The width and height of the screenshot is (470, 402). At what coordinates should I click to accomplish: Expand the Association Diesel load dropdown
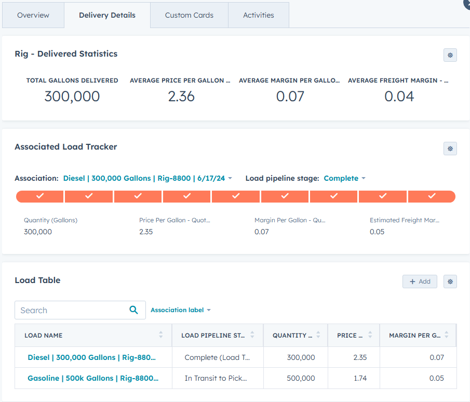click(x=147, y=178)
